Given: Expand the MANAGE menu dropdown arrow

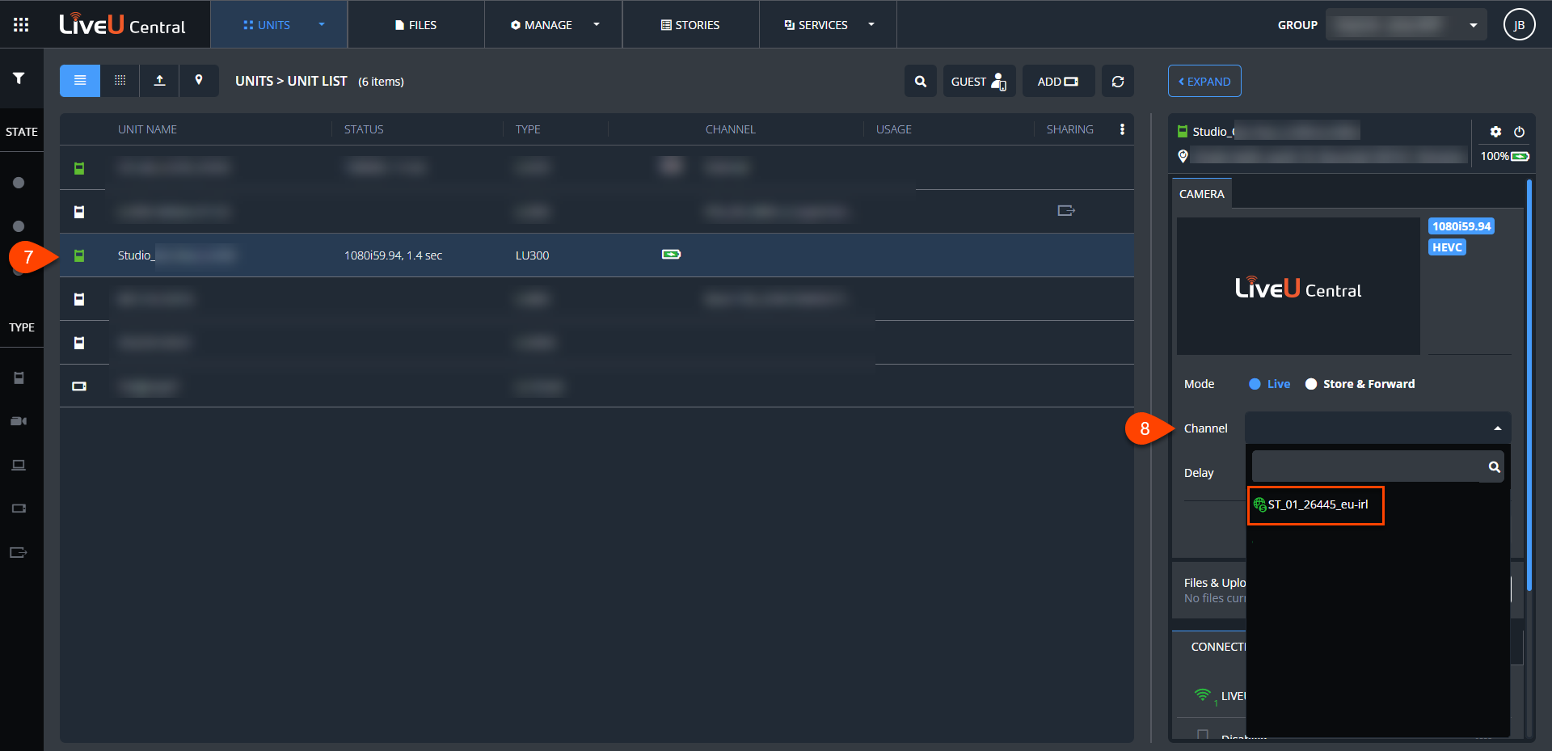Looking at the screenshot, I should [597, 24].
